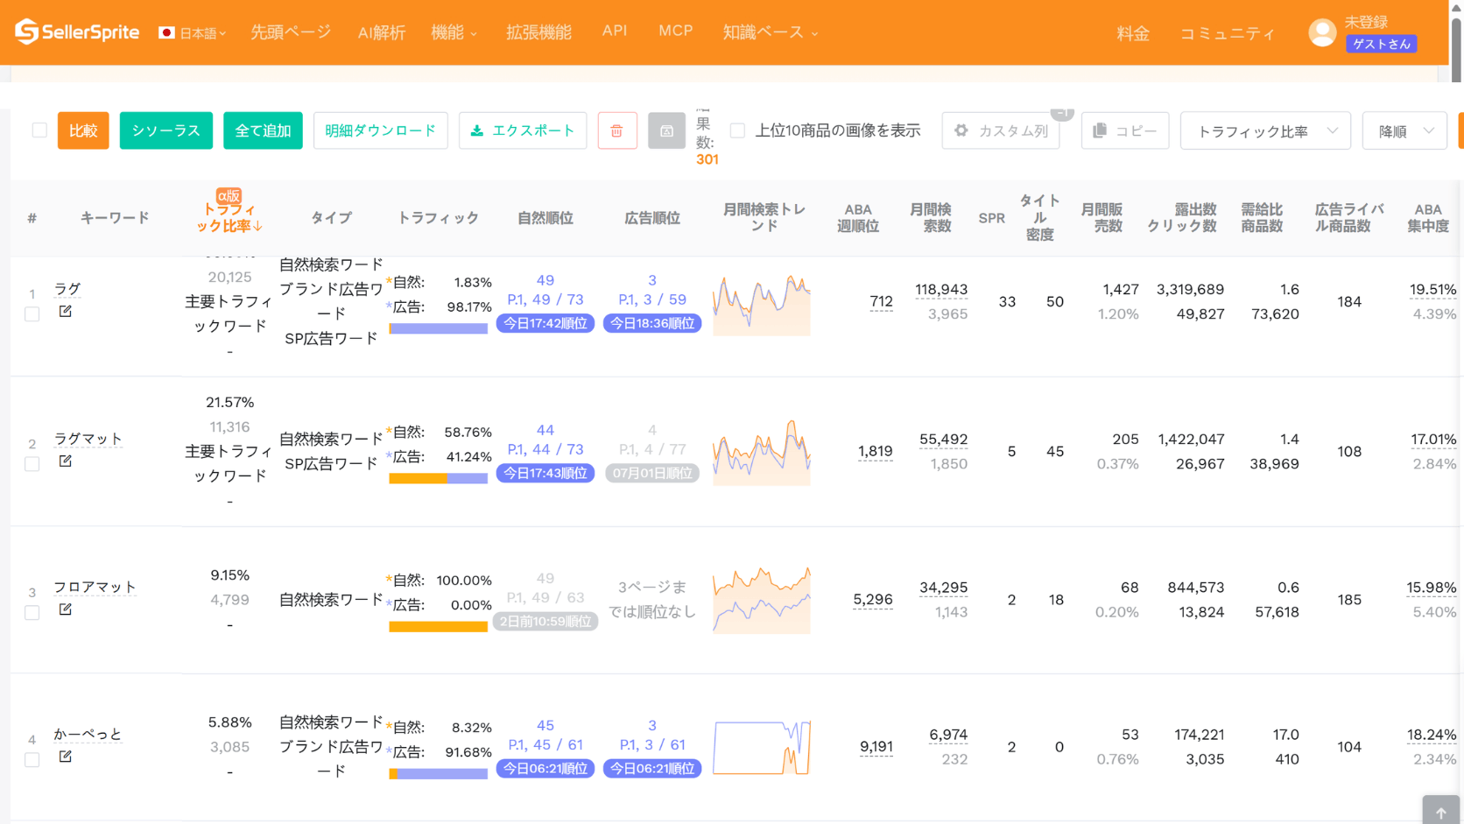Click the 今日17:42順位 rank badge
The width and height of the screenshot is (1464, 824).
pos(545,323)
